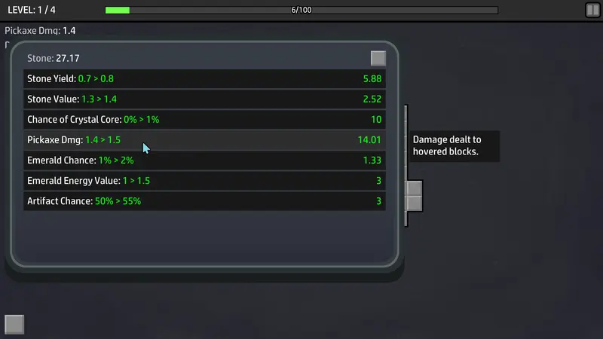The height and width of the screenshot is (339, 603).
Task: Buy the Stone Yield upgrade
Action: tap(204, 79)
